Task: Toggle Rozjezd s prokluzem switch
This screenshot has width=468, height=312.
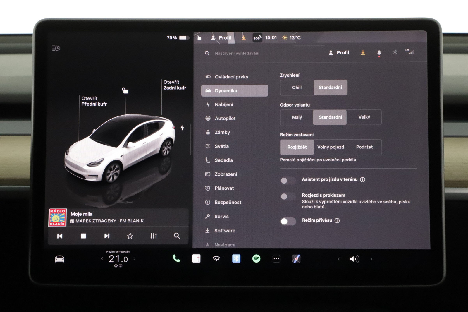Action: pyautogui.click(x=288, y=197)
